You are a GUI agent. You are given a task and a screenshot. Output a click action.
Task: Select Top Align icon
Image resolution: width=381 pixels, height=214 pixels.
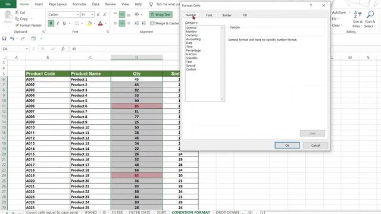coord(115,14)
